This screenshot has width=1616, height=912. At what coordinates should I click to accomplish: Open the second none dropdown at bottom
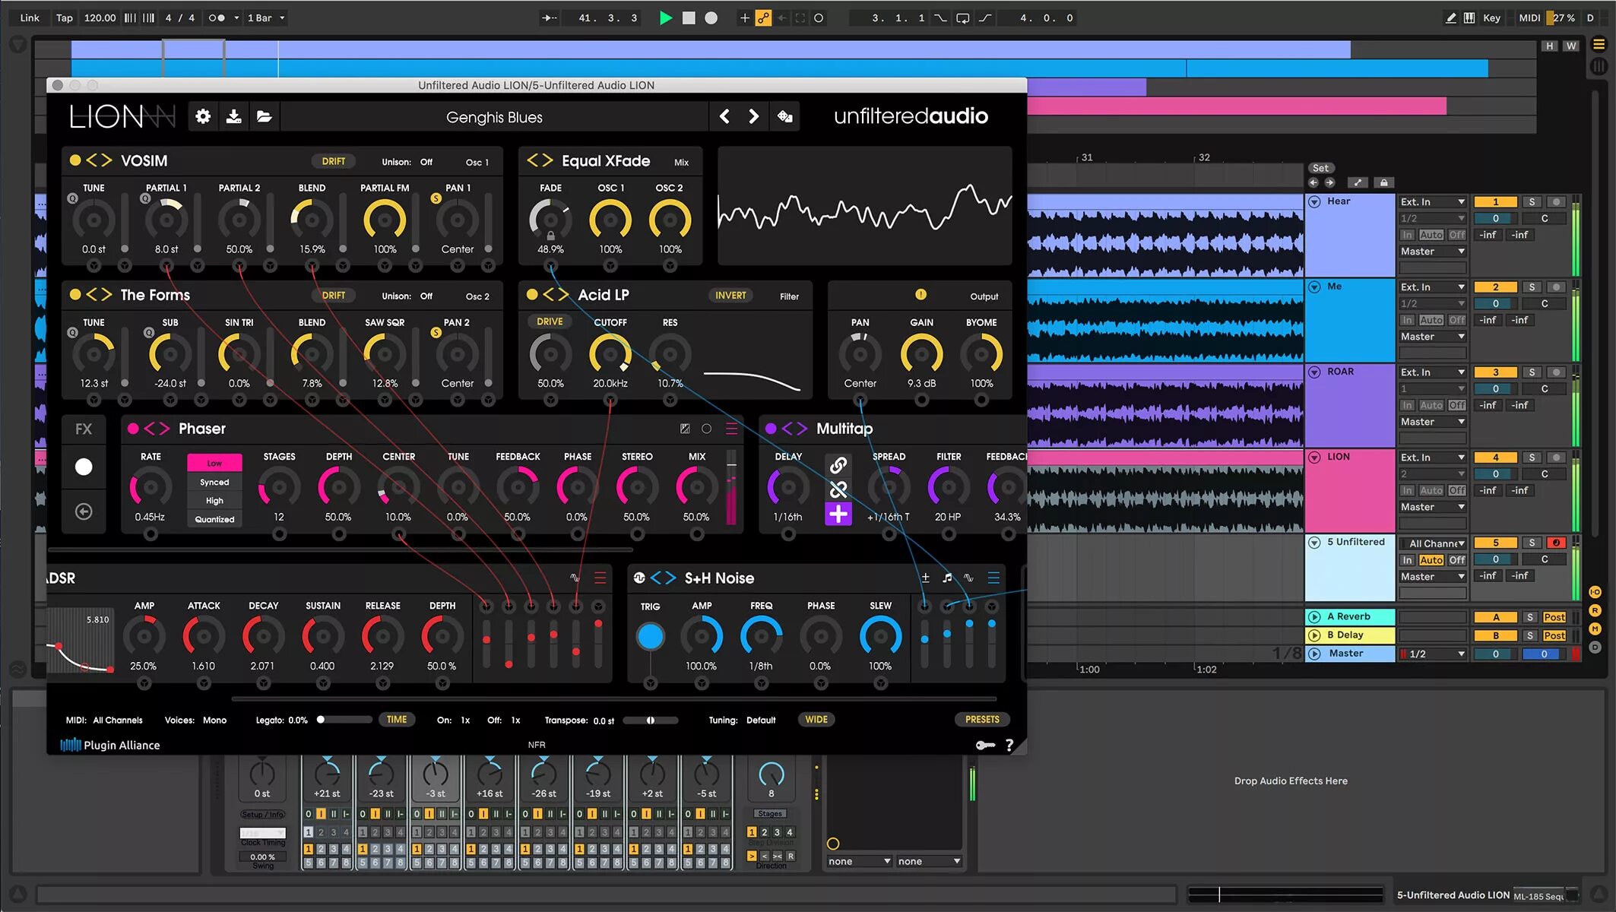pos(929,861)
